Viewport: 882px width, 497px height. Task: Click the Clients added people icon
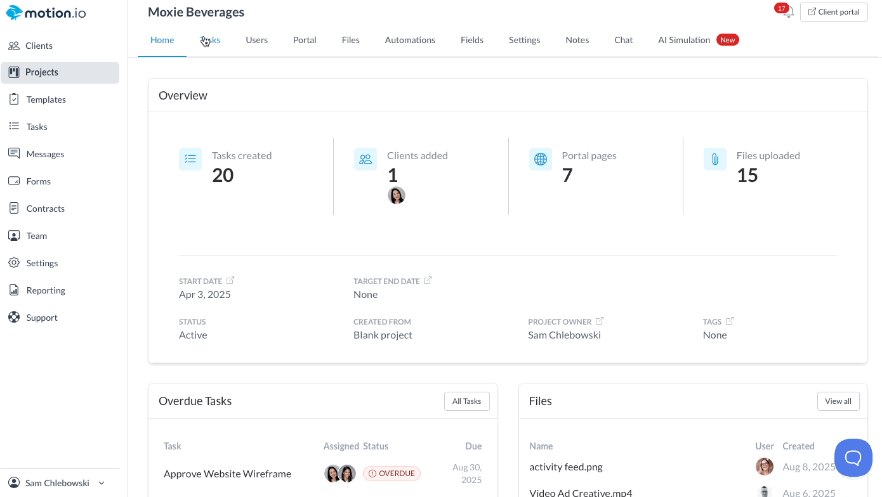[365, 159]
